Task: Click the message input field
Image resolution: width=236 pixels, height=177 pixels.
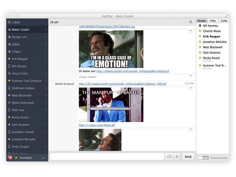Action: point(107,157)
